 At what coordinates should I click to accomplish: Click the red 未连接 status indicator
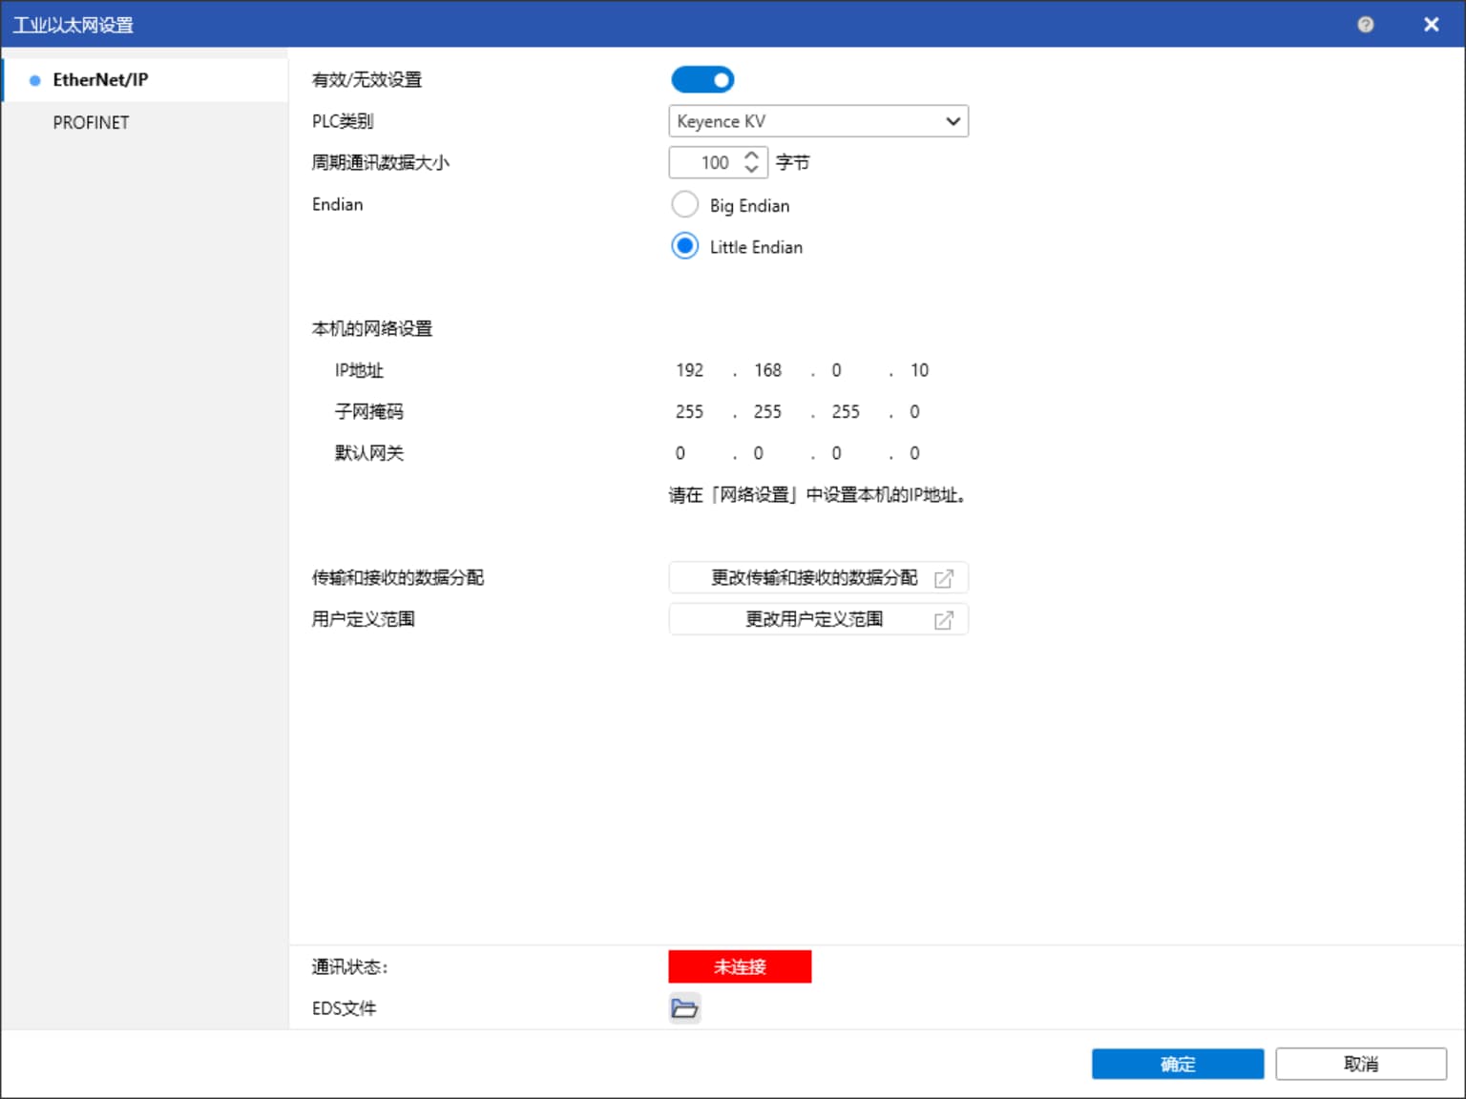(x=740, y=966)
